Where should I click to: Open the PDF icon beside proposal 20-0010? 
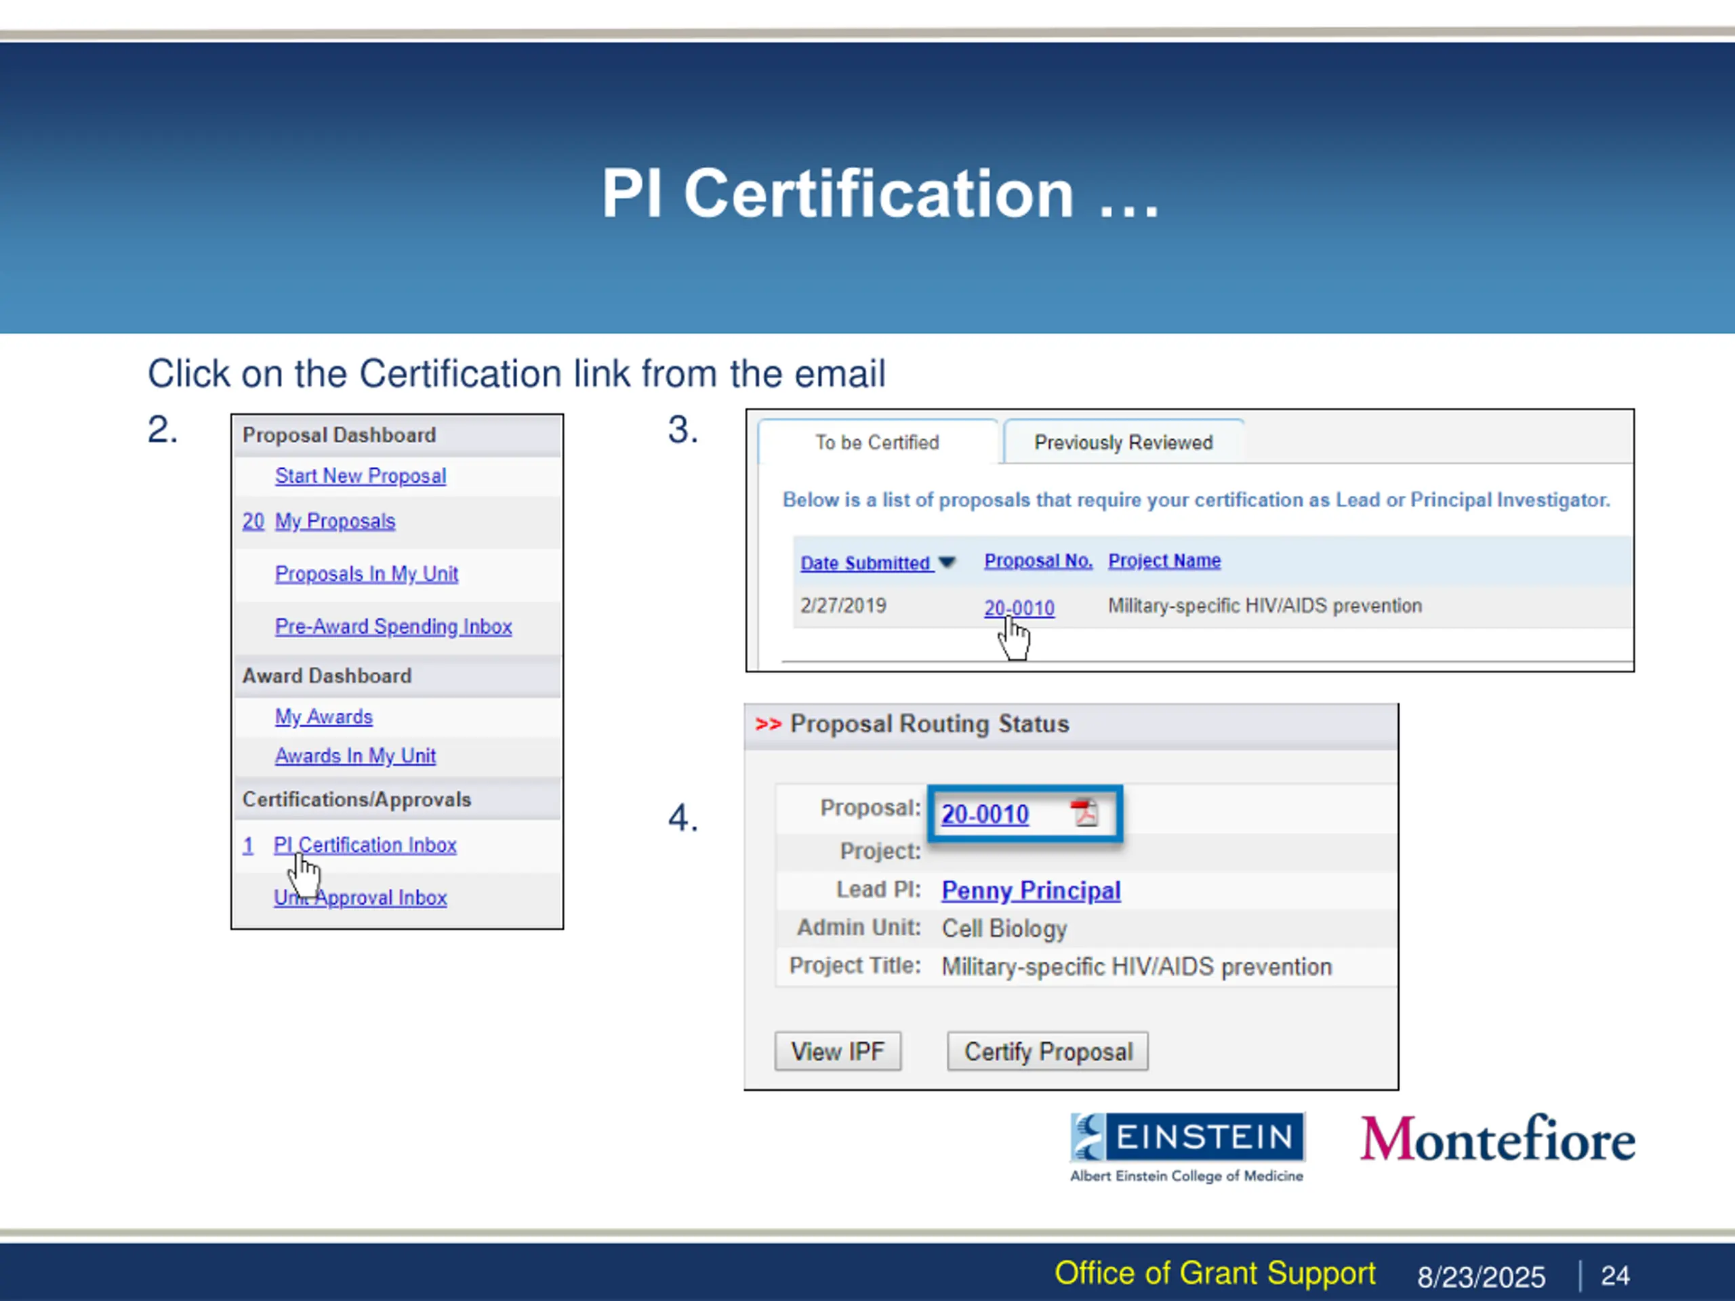[x=1085, y=812]
